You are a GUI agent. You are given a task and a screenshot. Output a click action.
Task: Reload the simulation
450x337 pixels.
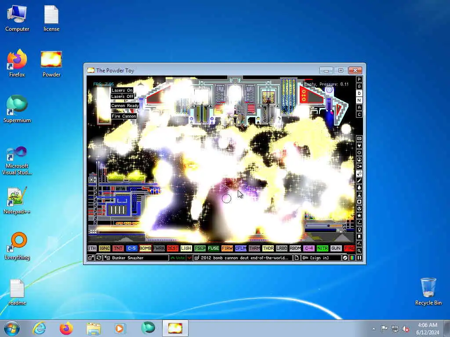coord(99,258)
